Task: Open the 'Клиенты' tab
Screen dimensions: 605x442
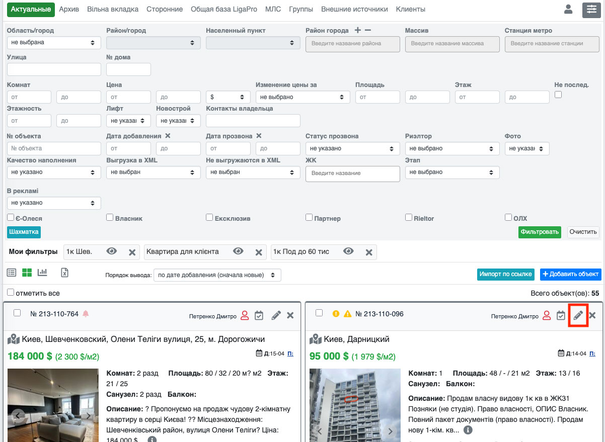Action: (x=410, y=9)
